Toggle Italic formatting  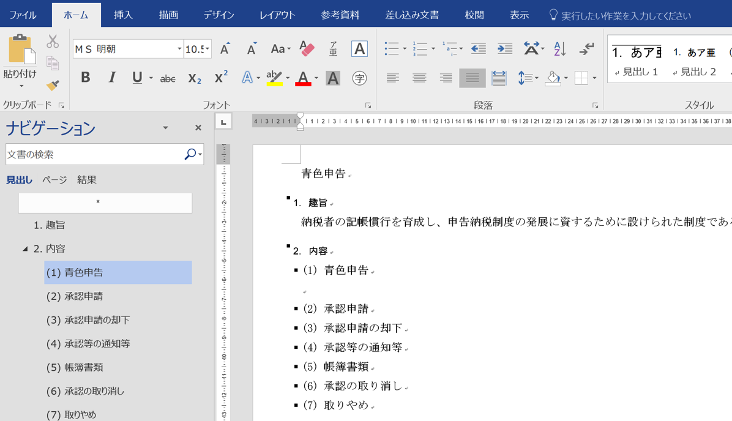[x=111, y=78]
